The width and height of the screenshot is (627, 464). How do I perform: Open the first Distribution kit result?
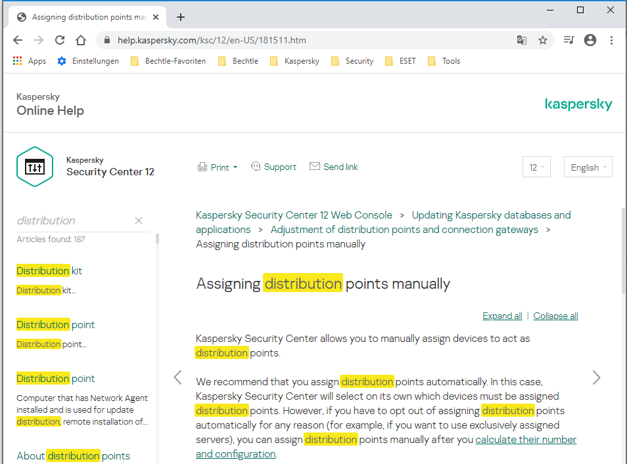point(49,271)
